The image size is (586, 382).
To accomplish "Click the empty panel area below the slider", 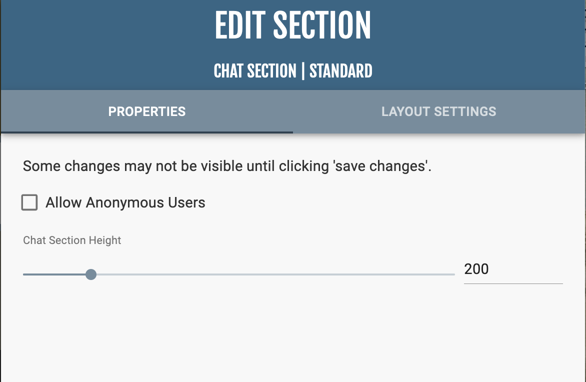I will tap(293, 335).
